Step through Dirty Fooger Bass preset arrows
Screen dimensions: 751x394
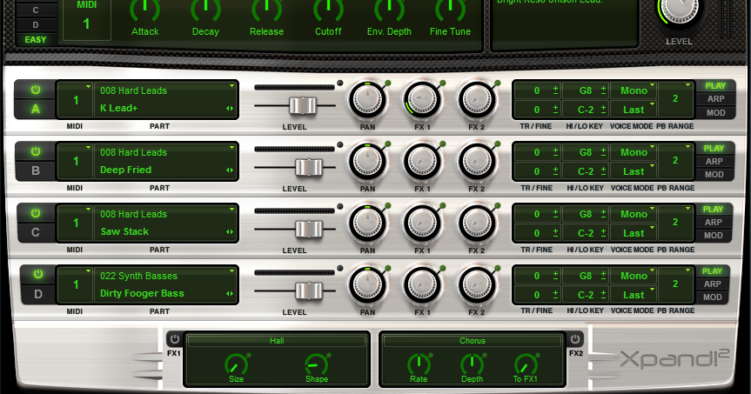(230, 293)
